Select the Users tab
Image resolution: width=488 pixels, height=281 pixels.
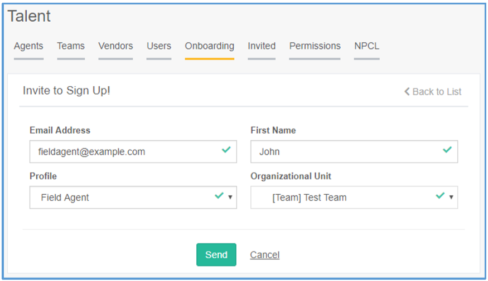tap(159, 46)
